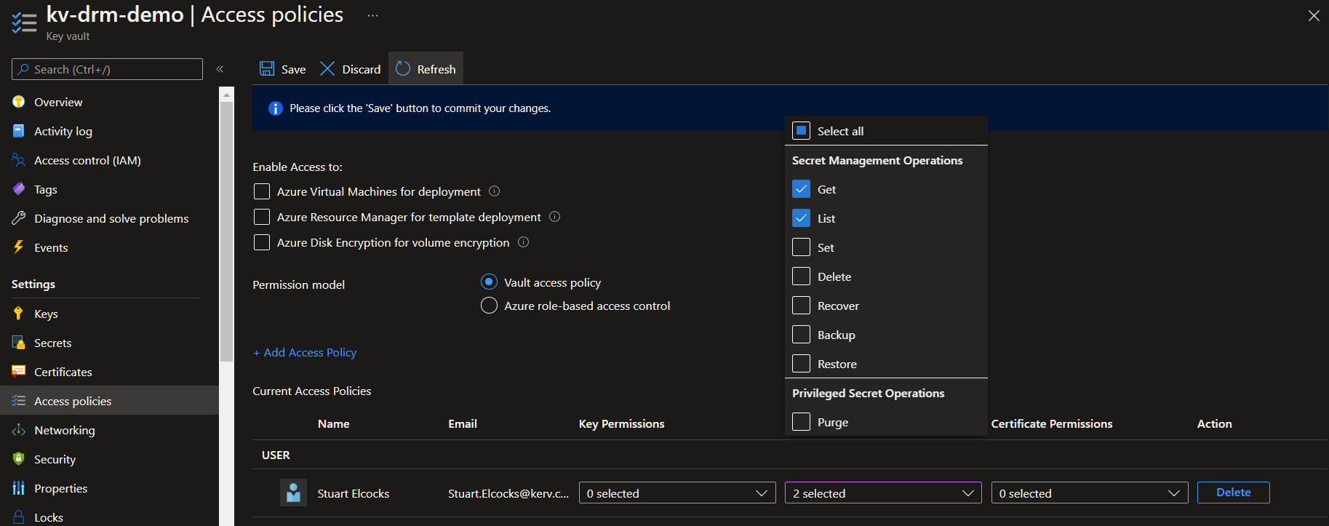Click the Certificates icon
The image size is (1329, 526).
[x=19, y=372]
